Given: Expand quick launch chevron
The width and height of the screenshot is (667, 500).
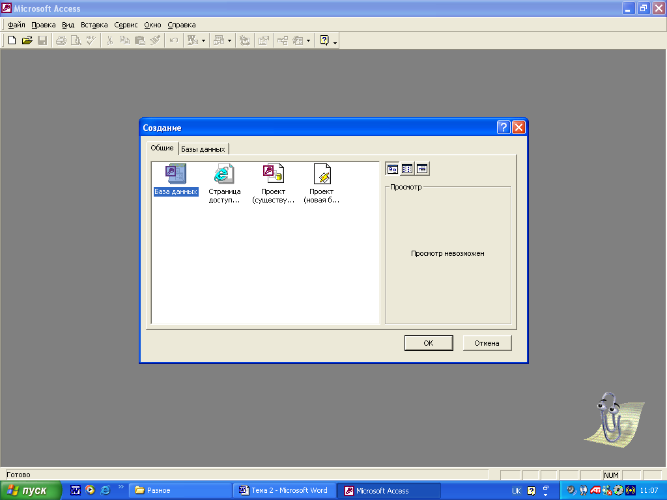Looking at the screenshot, I should (x=121, y=487).
